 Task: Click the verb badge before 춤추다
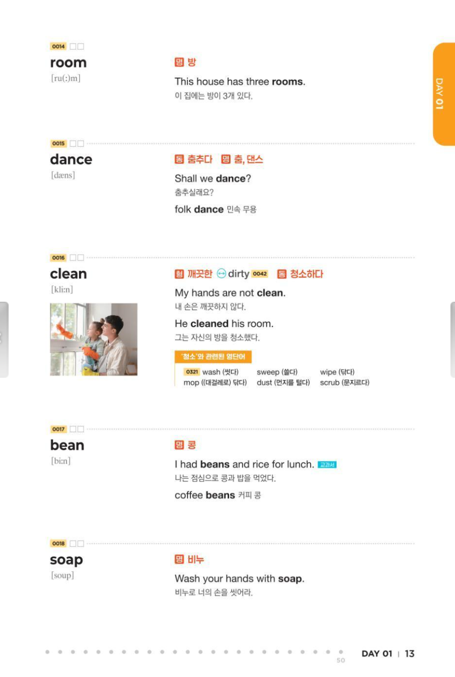[179, 160]
